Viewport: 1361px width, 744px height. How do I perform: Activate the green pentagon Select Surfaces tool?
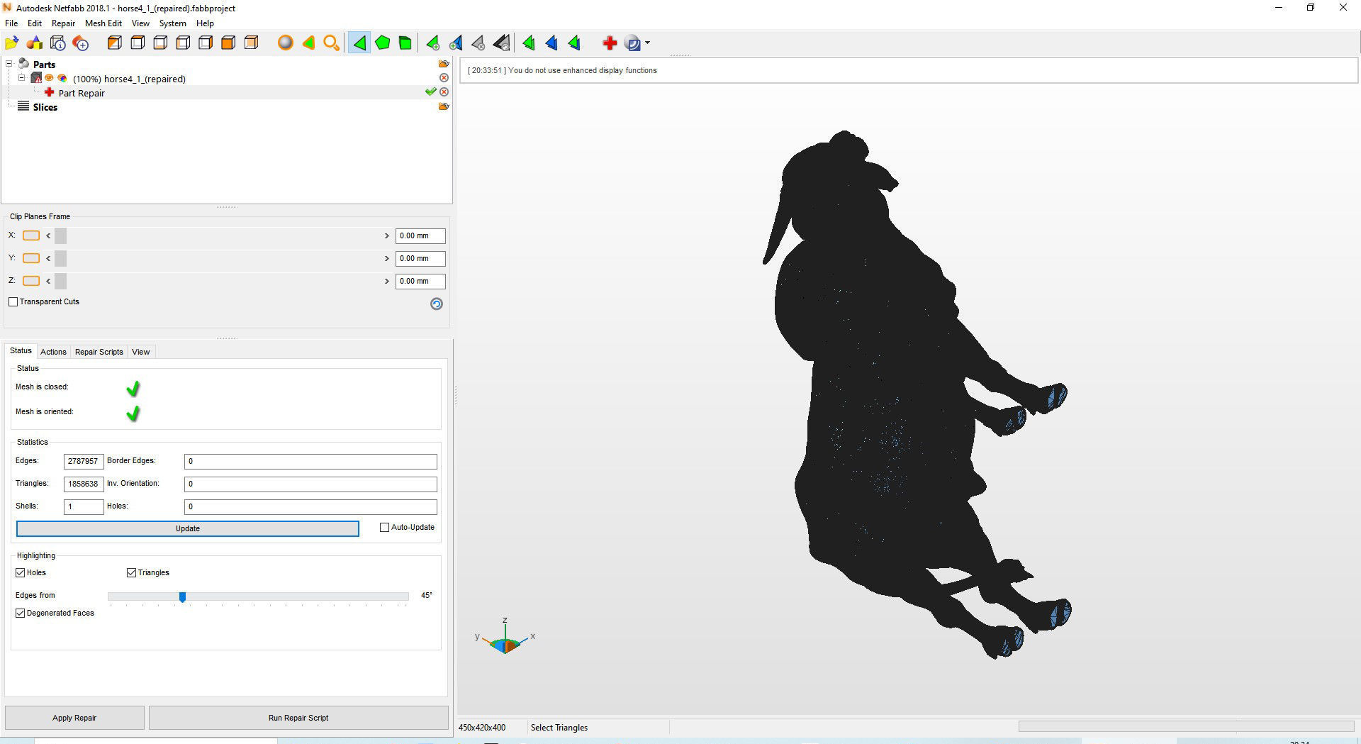383,43
